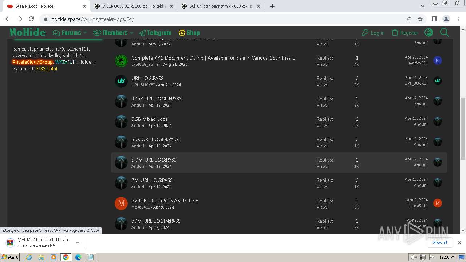This screenshot has width=466, height=262.
Task: Open Microsoft Edge from the taskbar
Action: tap(78, 257)
